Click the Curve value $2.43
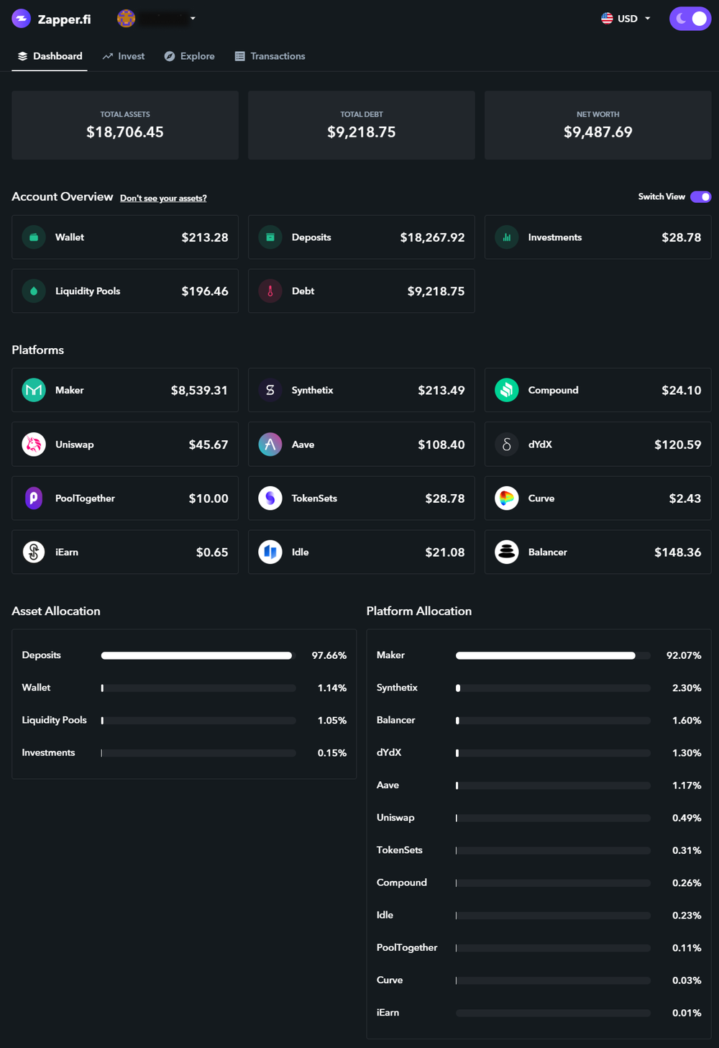The width and height of the screenshot is (719, 1048). [x=685, y=498]
